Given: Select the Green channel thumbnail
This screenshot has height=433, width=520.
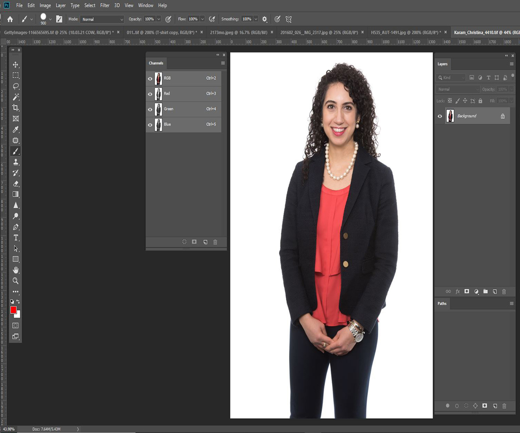Looking at the screenshot, I should (159, 109).
